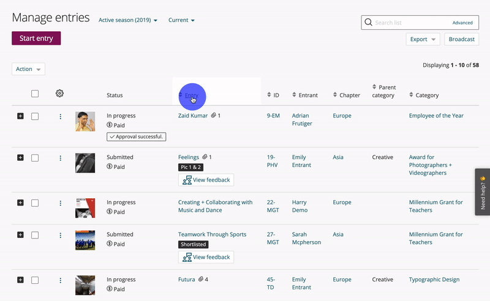The width and height of the screenshot is (490, 301).
Task: Open the Export dropdown
Action: click(x=423, y=39)
